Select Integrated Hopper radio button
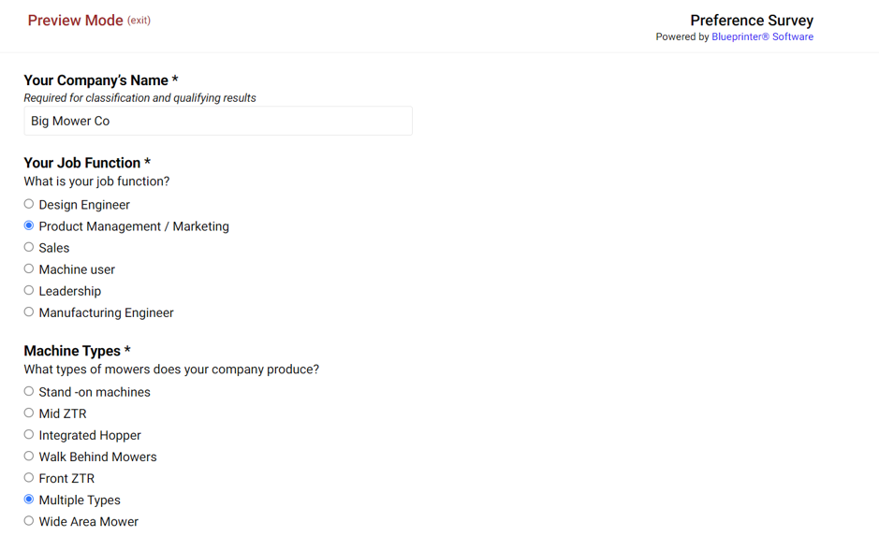The image size is (879, 551). click(29, 434)
